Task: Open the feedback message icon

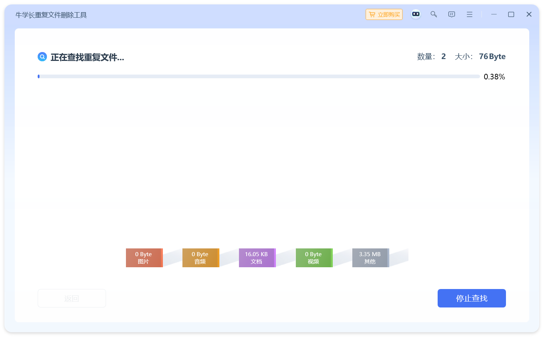Action: pos(451,14)
